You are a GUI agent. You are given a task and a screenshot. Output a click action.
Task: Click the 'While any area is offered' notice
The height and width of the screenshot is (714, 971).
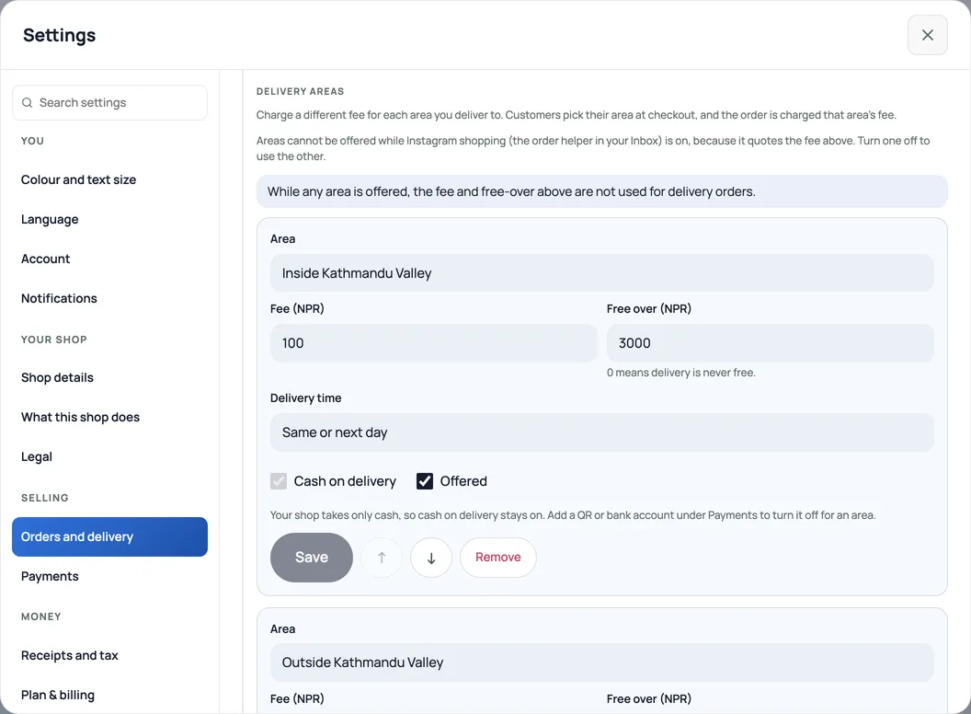tap(602, 191)
